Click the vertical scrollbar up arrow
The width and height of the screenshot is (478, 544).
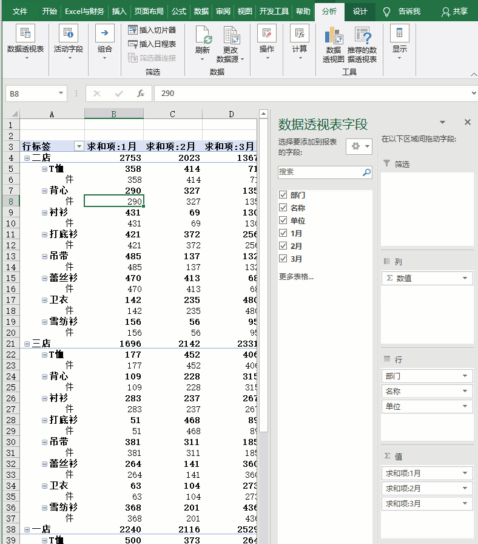263,114
